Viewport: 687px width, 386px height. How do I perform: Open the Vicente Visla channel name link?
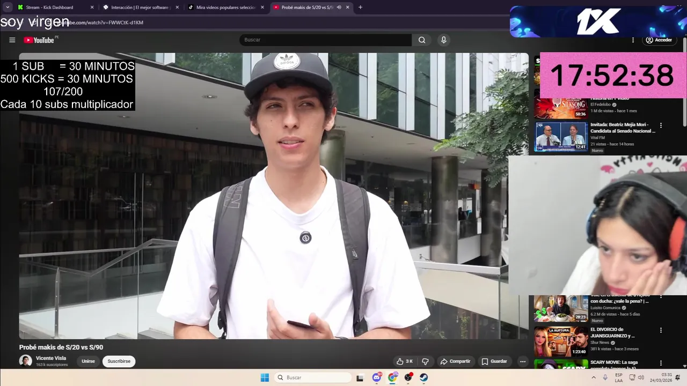click(x=51, y=358)
